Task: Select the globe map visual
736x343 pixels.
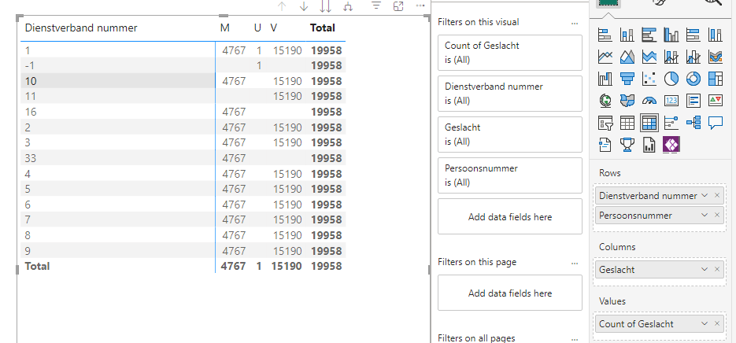Action: tap(605, 101)
